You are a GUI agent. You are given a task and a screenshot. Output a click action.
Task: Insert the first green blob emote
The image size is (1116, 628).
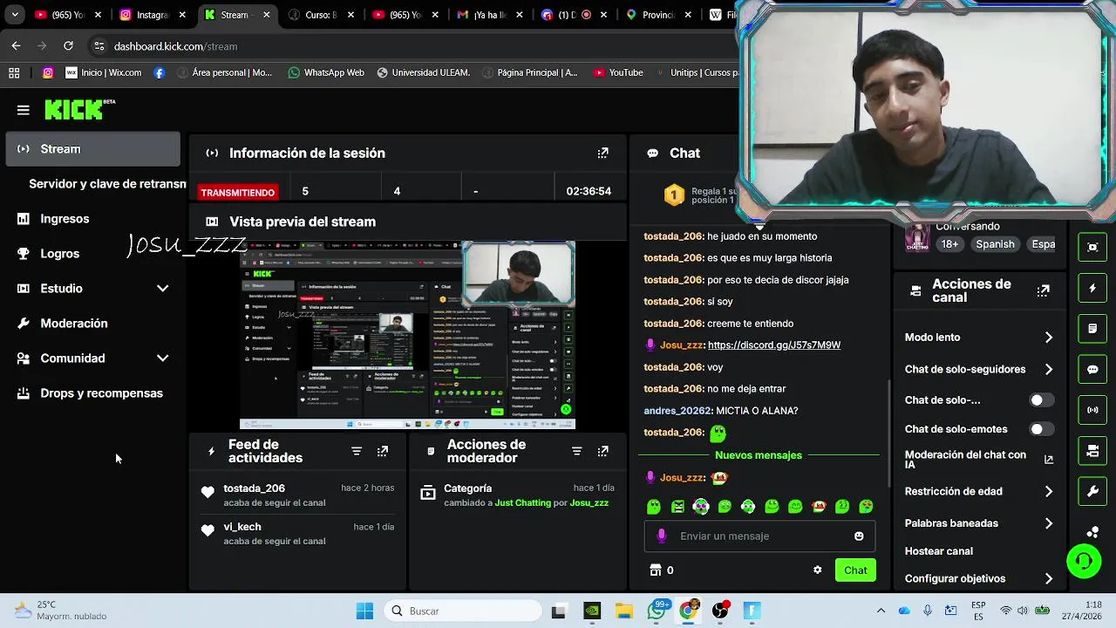654,507
